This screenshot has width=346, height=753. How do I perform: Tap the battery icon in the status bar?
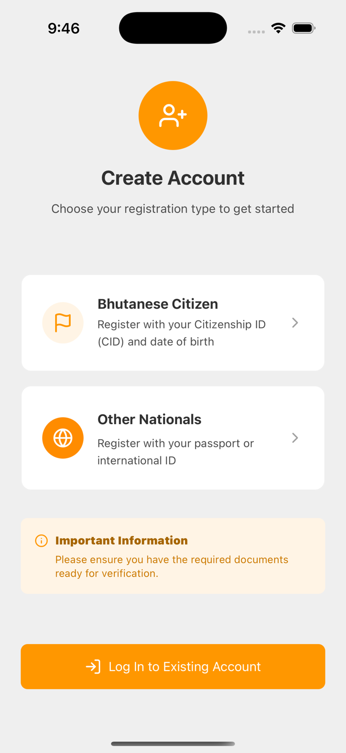(x=303, y=28)
